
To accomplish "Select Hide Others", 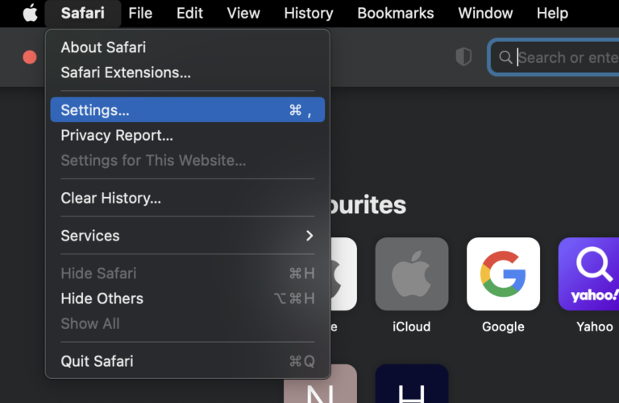I will pyautogui.click(x=188, y=298).
